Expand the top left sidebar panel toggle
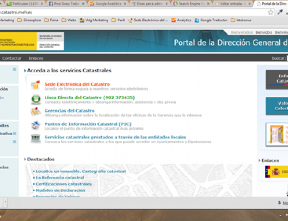 pyautogui.click(x=14, y=69)
